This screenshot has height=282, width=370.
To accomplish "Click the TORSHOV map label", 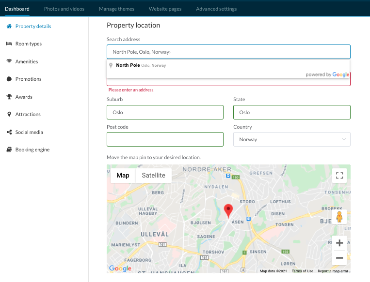I will 213,252.
